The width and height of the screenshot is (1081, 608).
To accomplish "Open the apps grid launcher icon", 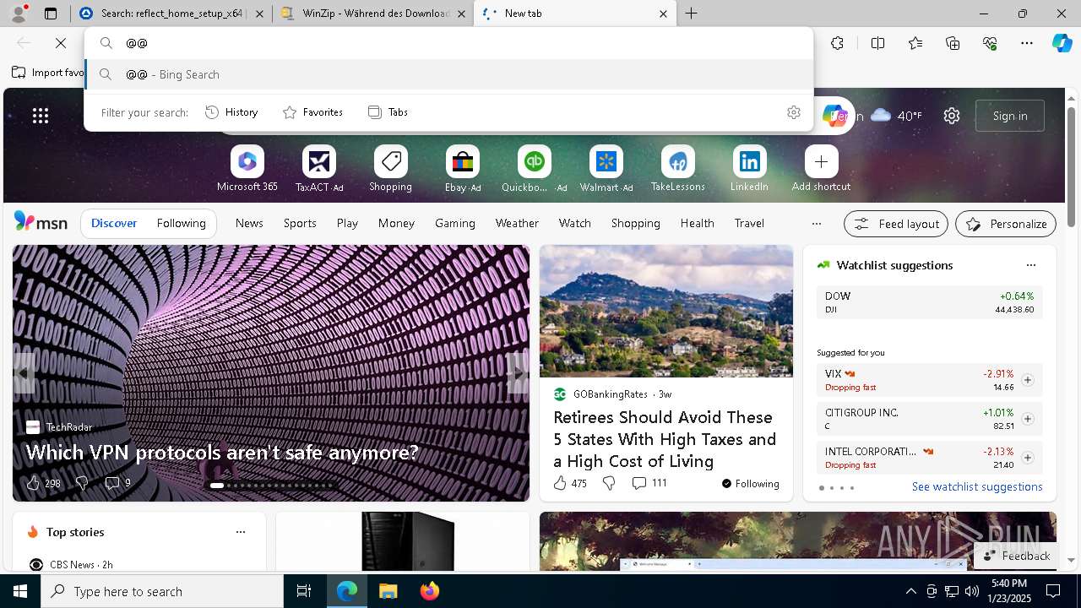I will [41, 116].
